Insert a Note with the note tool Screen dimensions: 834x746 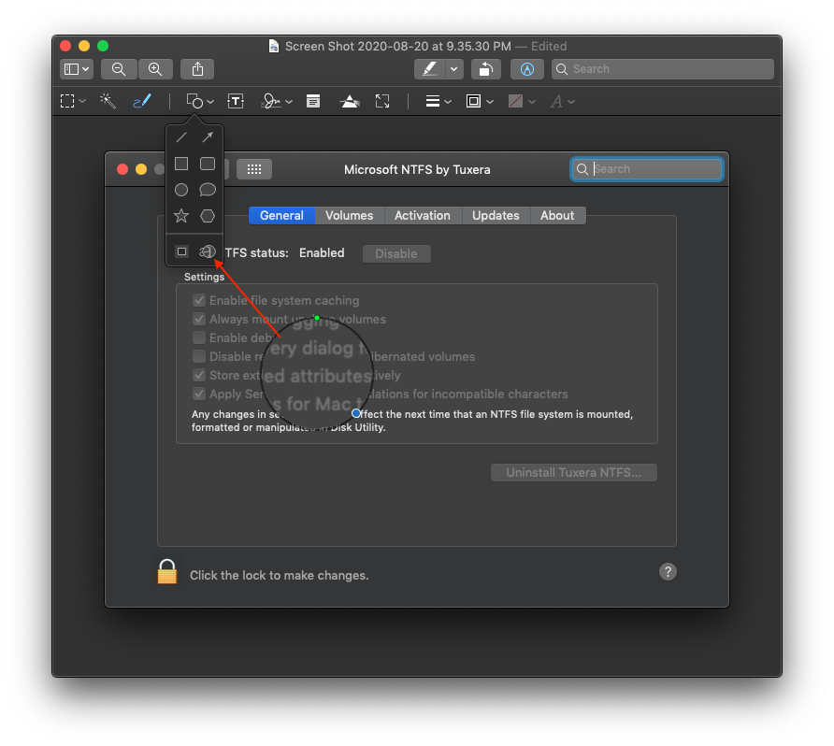313,101
